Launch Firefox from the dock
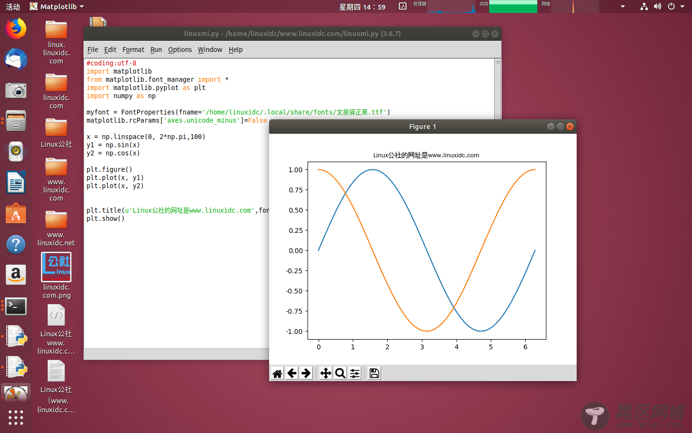Screen dimensions: 692x433 point(16,29)
